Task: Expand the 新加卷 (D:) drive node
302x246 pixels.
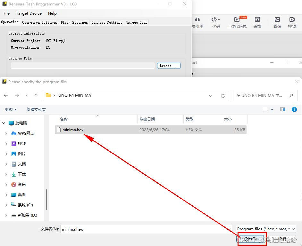Action: [x=6, y=215]
